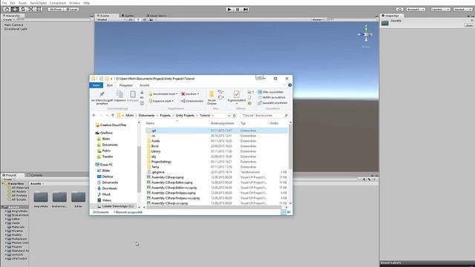Image resolution: width=475 pixels, height=267 pixels.
Task: Toggle scene audio button
Action: (x=144, y=20)
